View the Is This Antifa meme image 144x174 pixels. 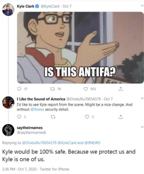pyautogui.click(x=80, y=48)
